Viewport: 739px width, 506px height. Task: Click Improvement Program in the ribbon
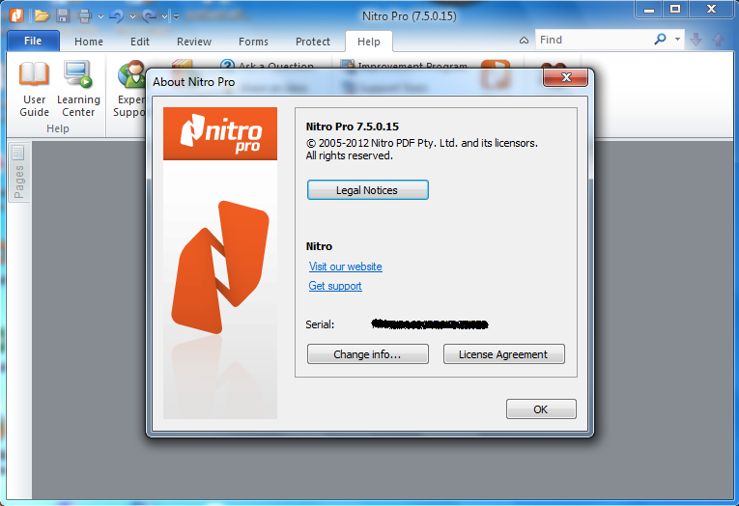coord(405,66)
